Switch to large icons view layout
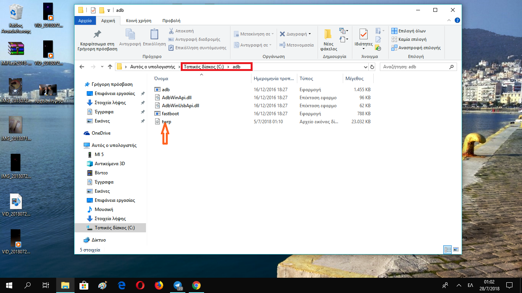 (456, 250)
